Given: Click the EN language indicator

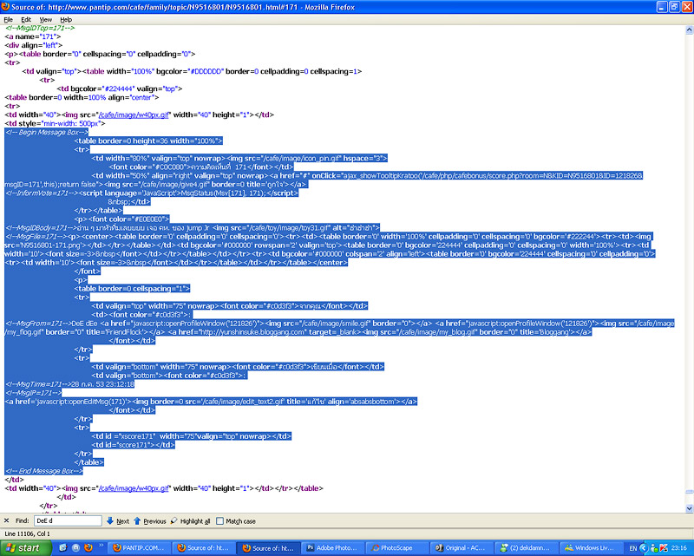Looking at the screenshot, I should click(x=632, y=548).
